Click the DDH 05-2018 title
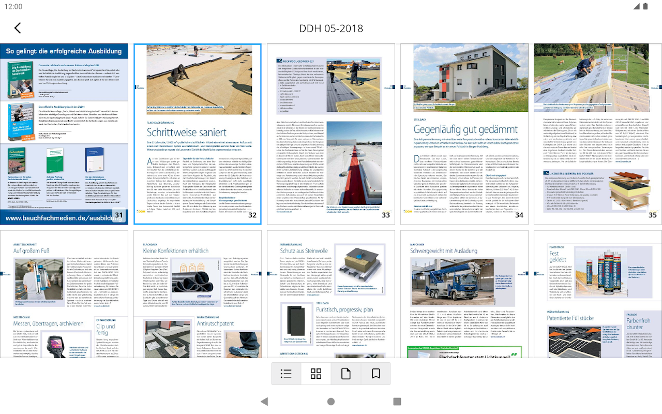Screen dimensions: 662x414 331,28
